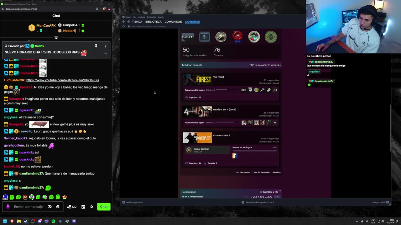Go forward in Steam navigation
This screenshot has height=225, width=401.
point(128,22)
